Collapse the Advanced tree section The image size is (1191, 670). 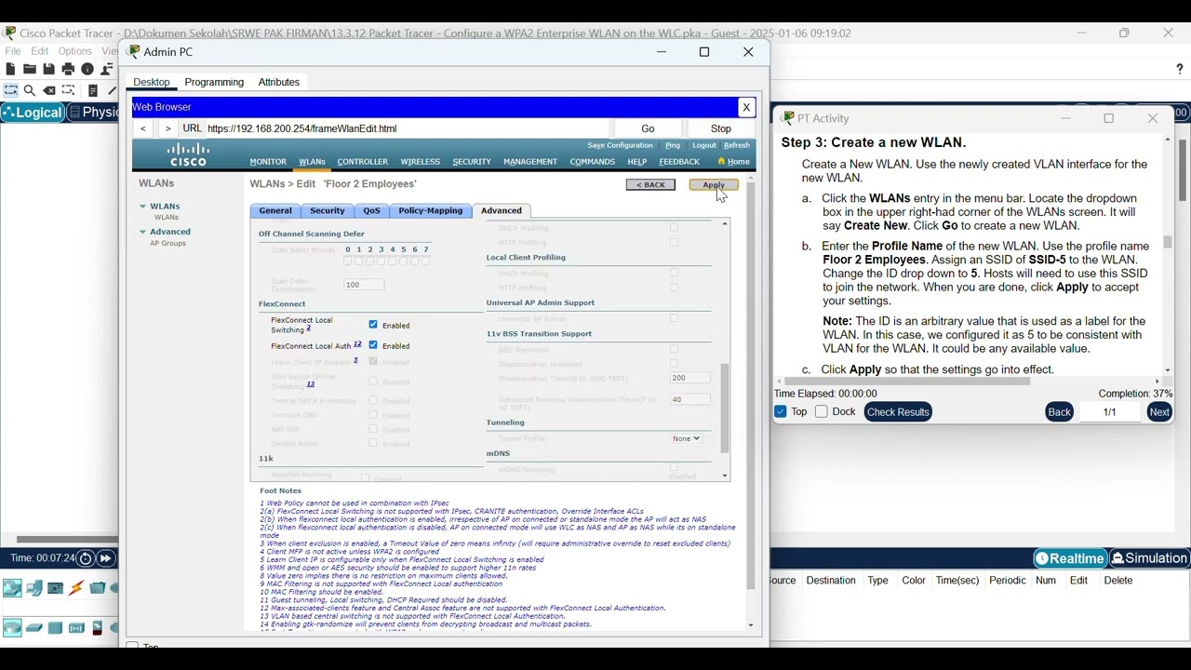click(x=143, y=232)
